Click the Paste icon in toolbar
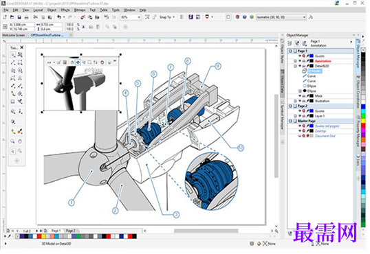Viewport: 370px width, 254px height. (50, 17)
